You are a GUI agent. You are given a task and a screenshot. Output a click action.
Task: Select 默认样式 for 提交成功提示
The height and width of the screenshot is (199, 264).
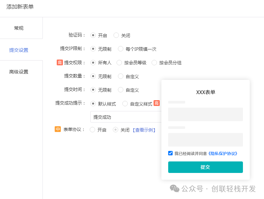93,104
